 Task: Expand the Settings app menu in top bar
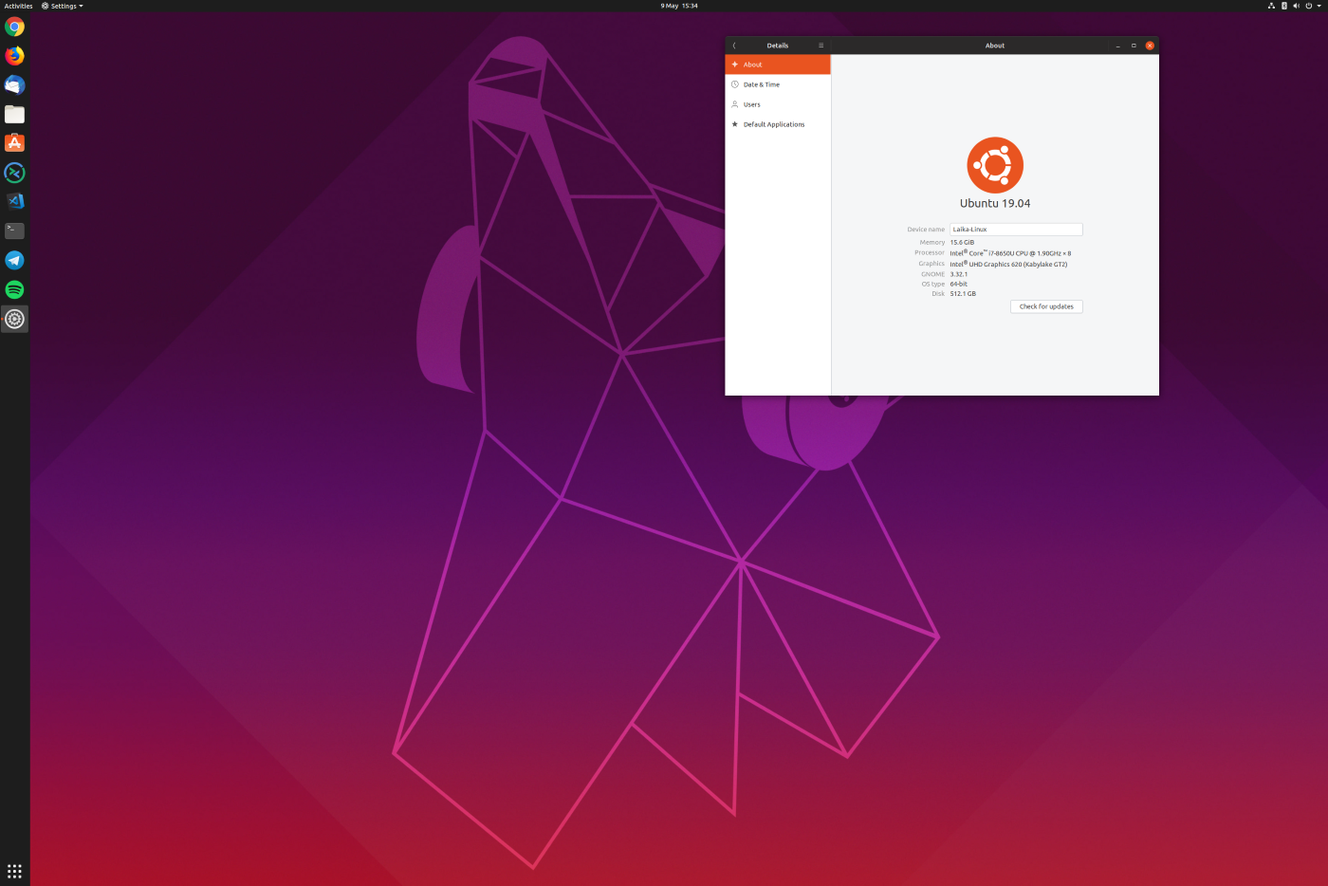click(x=63, y=6)
